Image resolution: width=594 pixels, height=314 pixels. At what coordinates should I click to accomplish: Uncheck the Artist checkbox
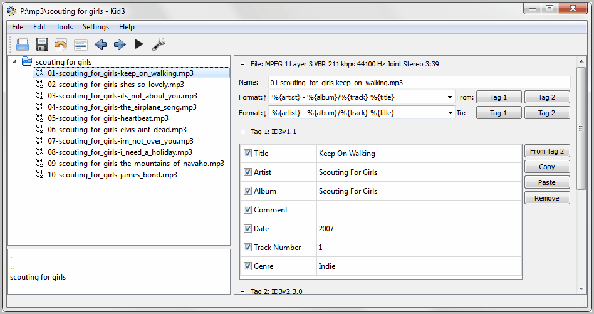coord(247,172)
